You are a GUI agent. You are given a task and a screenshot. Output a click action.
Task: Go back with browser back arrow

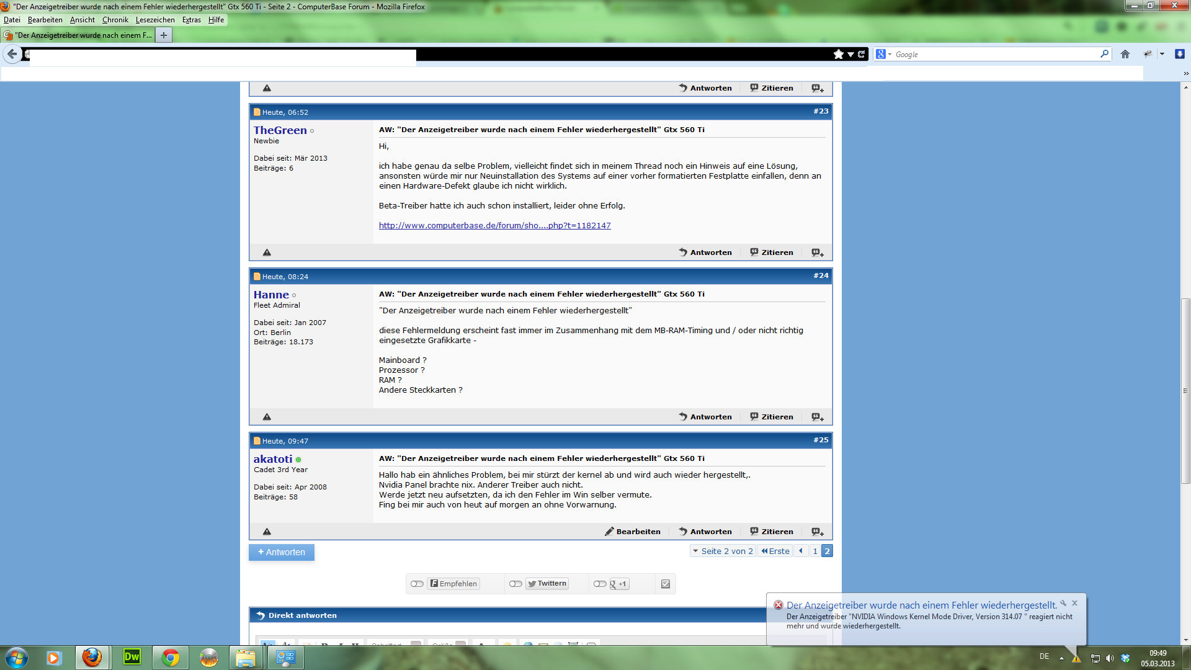[x=12, y=55]
